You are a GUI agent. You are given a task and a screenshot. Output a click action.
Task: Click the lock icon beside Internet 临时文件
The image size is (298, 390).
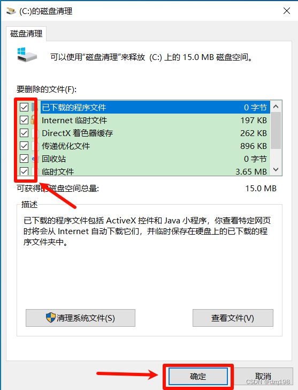[x=33, y=120]
